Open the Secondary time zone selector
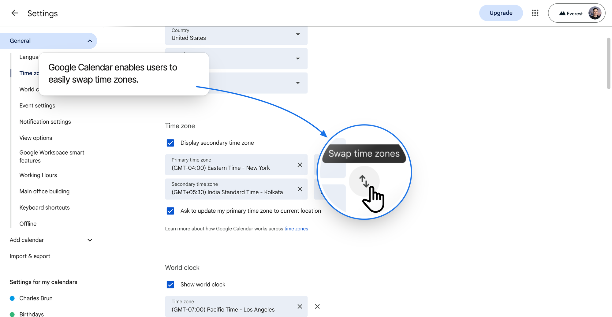 [236, 189]
